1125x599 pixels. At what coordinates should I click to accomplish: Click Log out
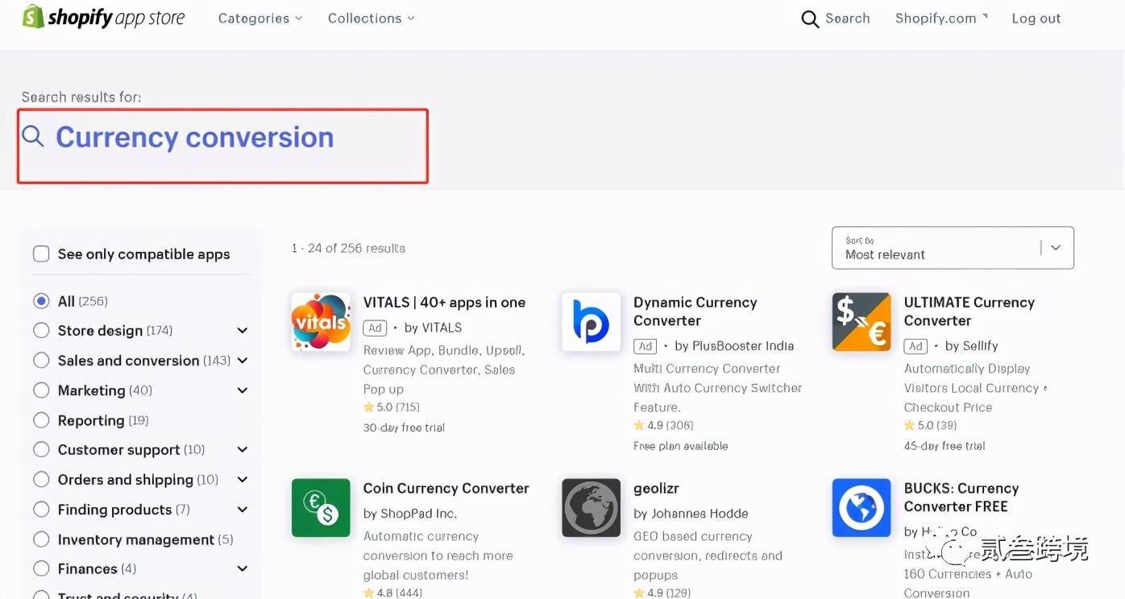(1036, 19)
